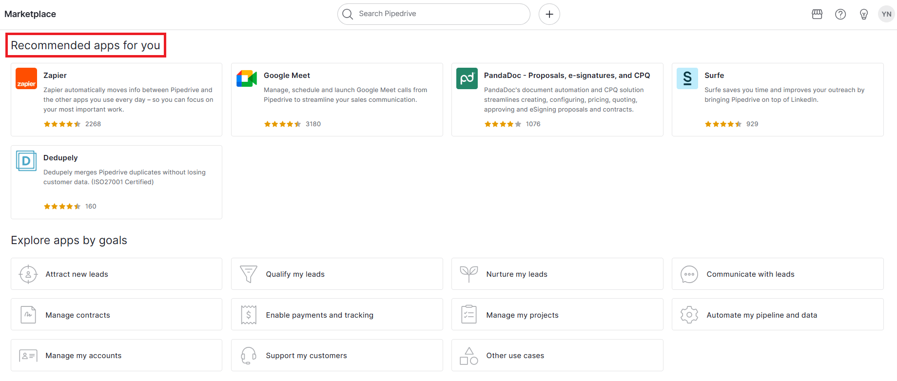Select the Manage my projects goal
Image resolution: width=897 pixels, height=381 pixels.
(x=557, y=314)
